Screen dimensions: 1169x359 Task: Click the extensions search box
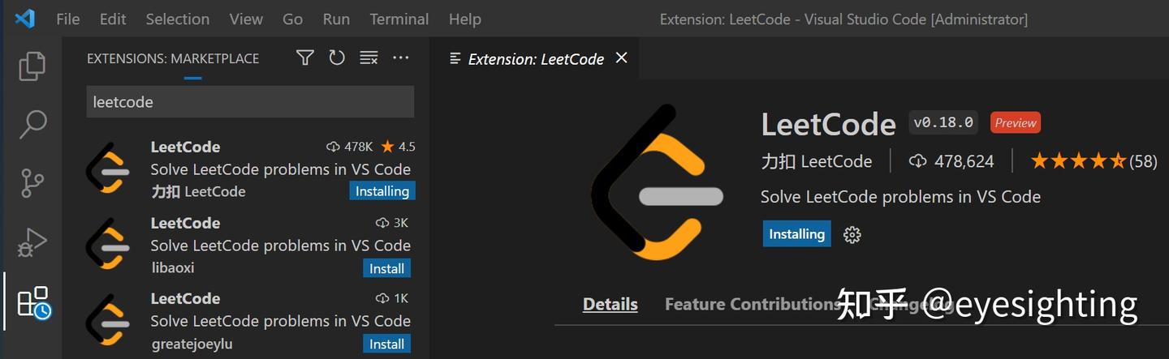point(250,102)
